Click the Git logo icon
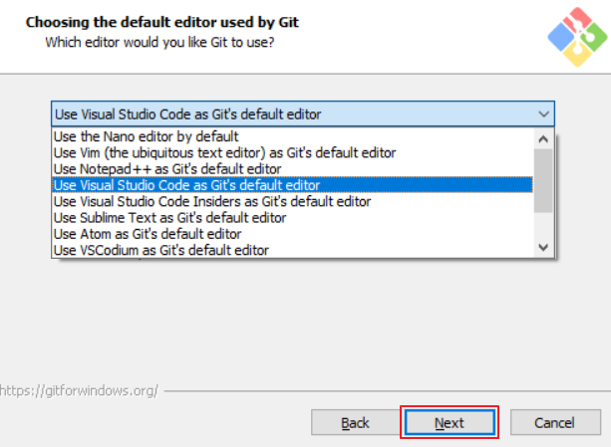Viewport: 611px width, 447px height. [x=577, y=37]
